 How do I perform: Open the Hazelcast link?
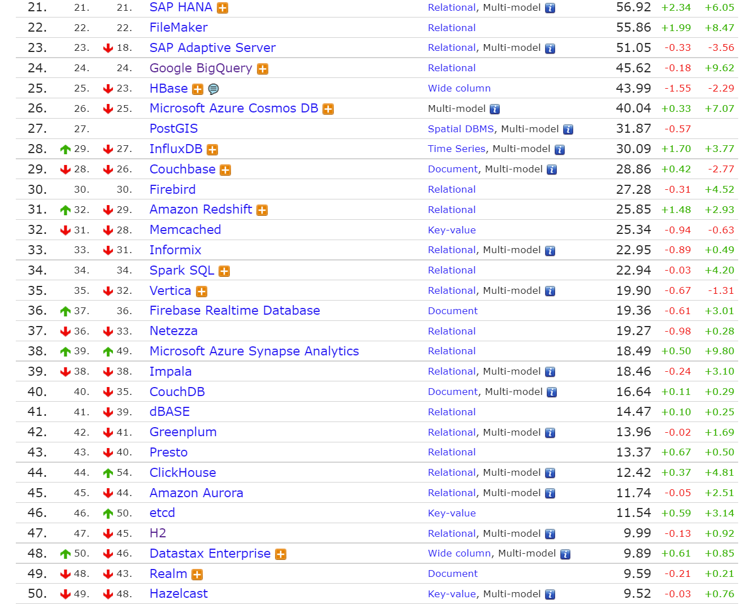178,594
